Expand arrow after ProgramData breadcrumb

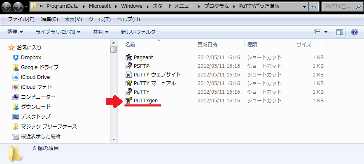(84, 7)
